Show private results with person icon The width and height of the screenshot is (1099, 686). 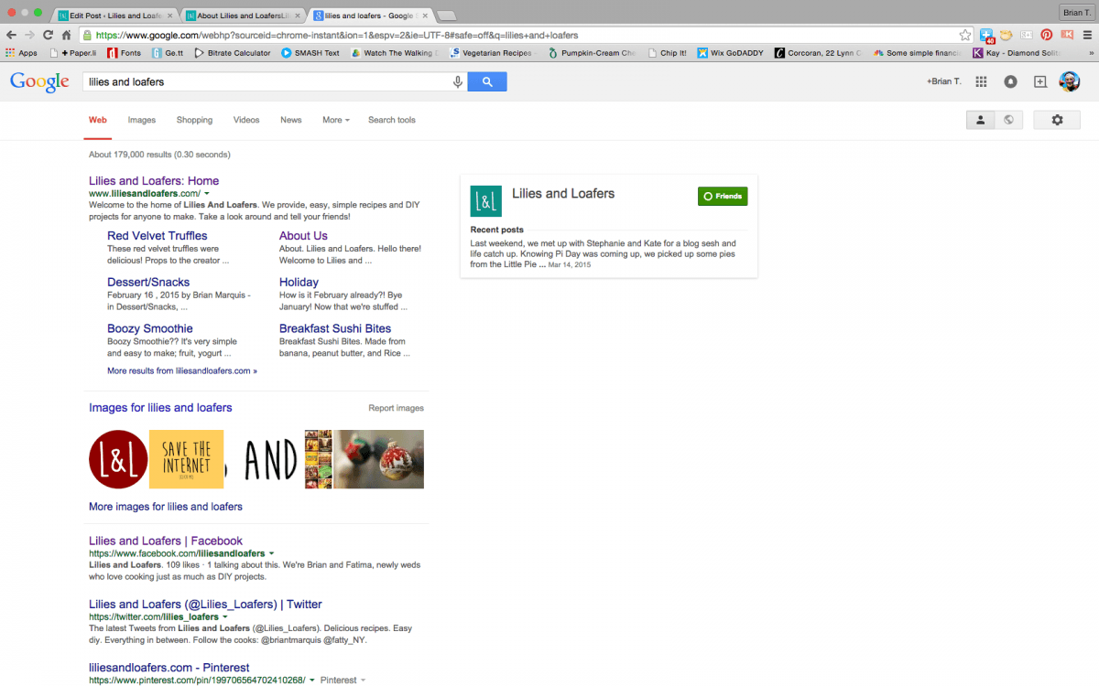[x=980, y=120]
